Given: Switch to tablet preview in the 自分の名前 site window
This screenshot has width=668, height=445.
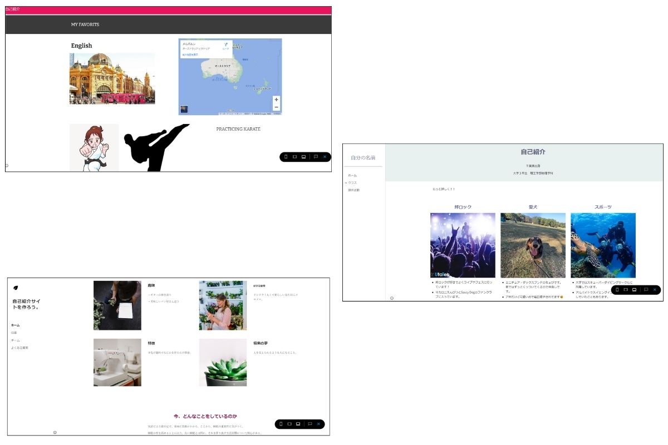Looking at the screenshot, I should [626, 290].
